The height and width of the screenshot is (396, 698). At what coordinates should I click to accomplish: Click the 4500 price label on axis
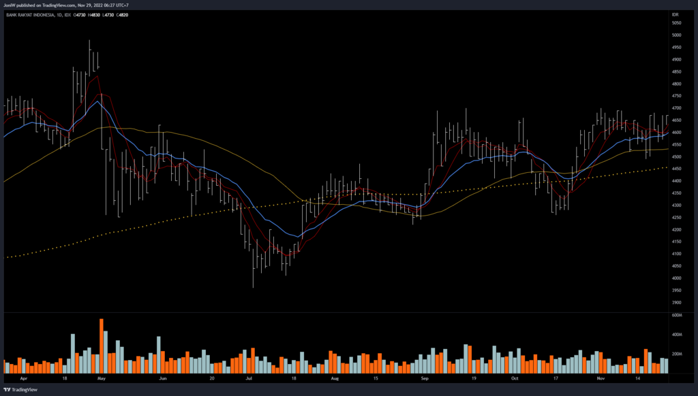[x=676, y=156]
